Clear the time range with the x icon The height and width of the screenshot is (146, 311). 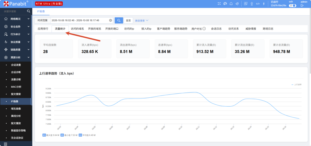111,20
